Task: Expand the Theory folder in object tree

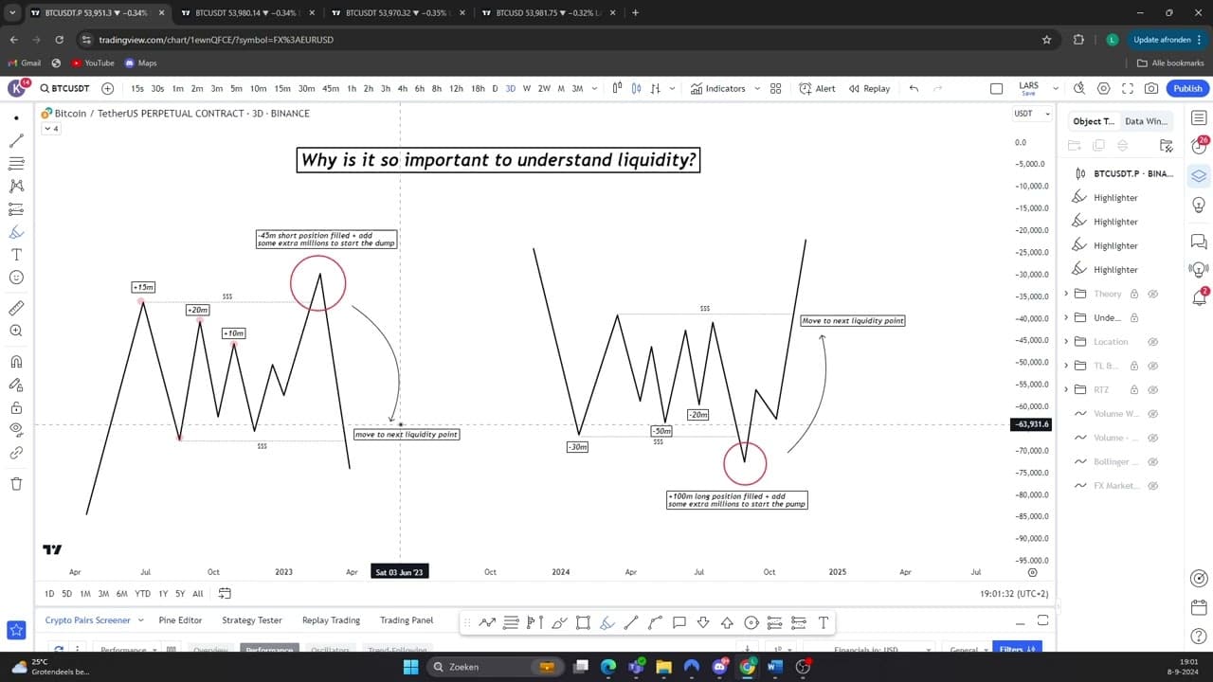Action: 1067,294
